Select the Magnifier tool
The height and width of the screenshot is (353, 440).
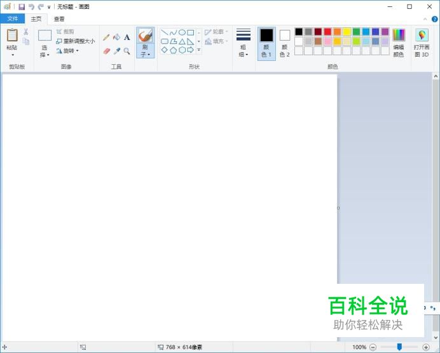pyautogui.click(x=127, y=51)
